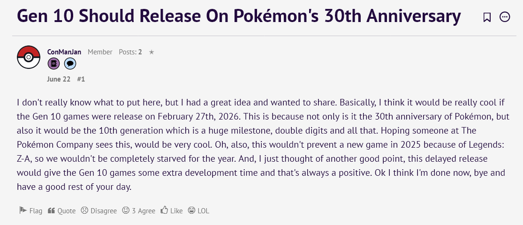Open the June 22 post permalink

59,79
